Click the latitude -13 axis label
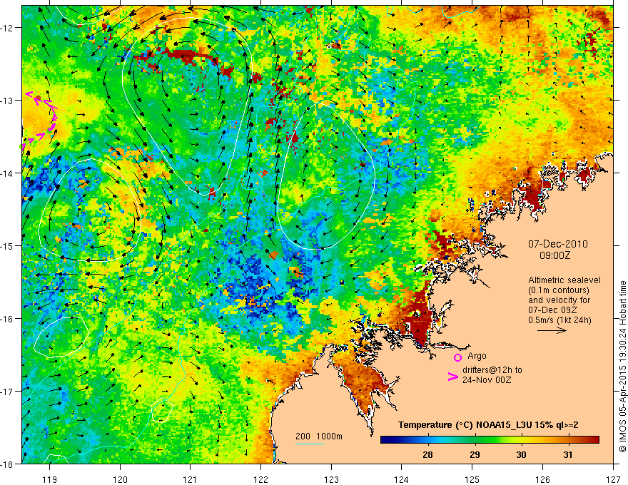Viewport: 628px width, 485px height. point(8,101)
